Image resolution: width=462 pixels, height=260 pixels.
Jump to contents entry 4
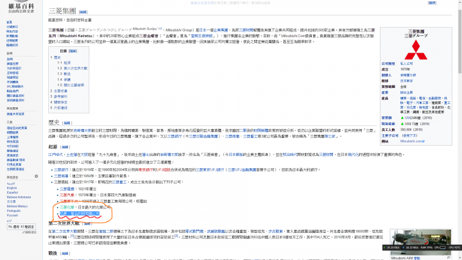(x=58, y=102)
